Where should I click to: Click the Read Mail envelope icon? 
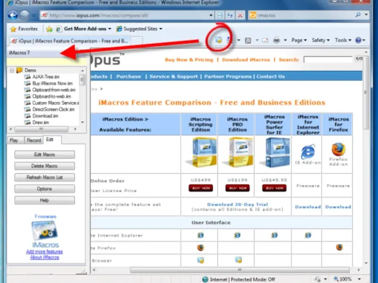(x=265, y=40)
